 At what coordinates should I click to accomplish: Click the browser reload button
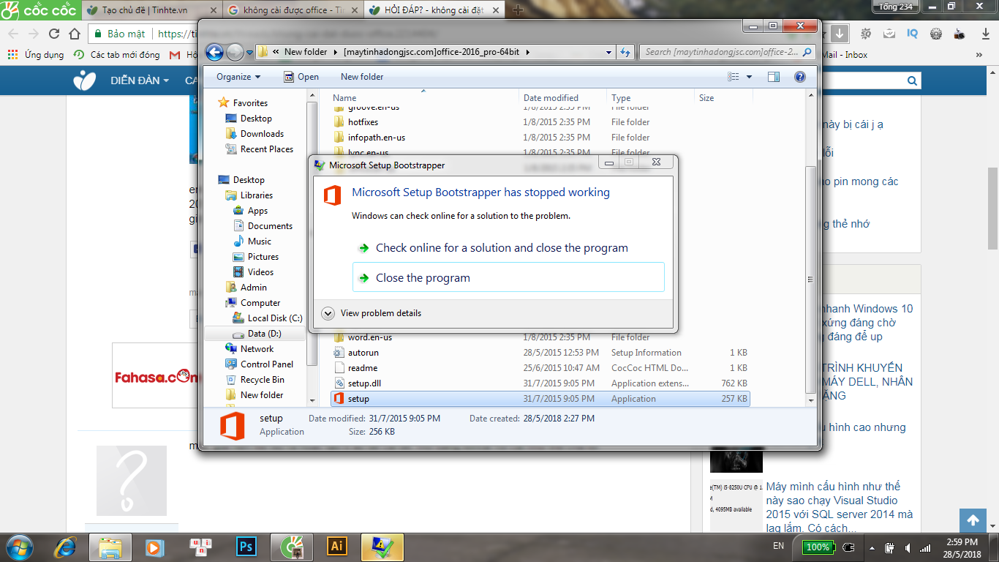[54, 34]
